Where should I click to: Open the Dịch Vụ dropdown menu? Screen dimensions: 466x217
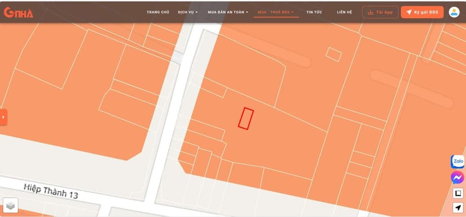pos(188,12)
